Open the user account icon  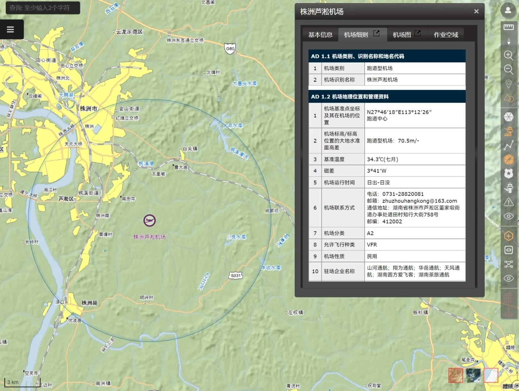(x=508, y=10)
